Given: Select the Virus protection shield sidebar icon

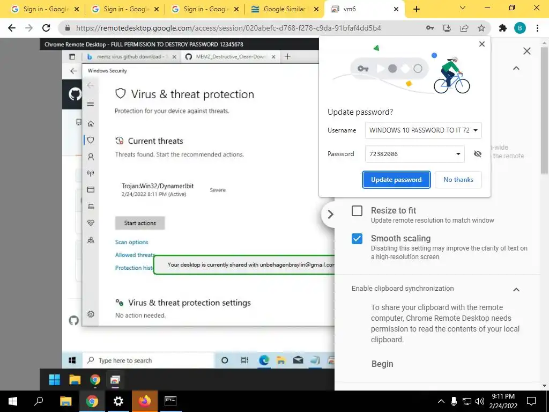Looking at the screenshot, I should click(x=91, y=140).
